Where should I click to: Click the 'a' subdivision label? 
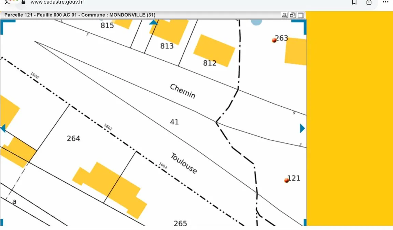coord(14,202)
